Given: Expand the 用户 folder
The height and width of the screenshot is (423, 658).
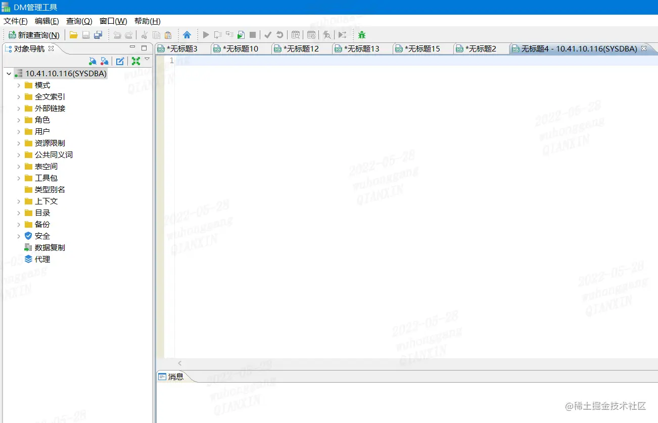Looking at the screenshot, I should pos(19,132).
